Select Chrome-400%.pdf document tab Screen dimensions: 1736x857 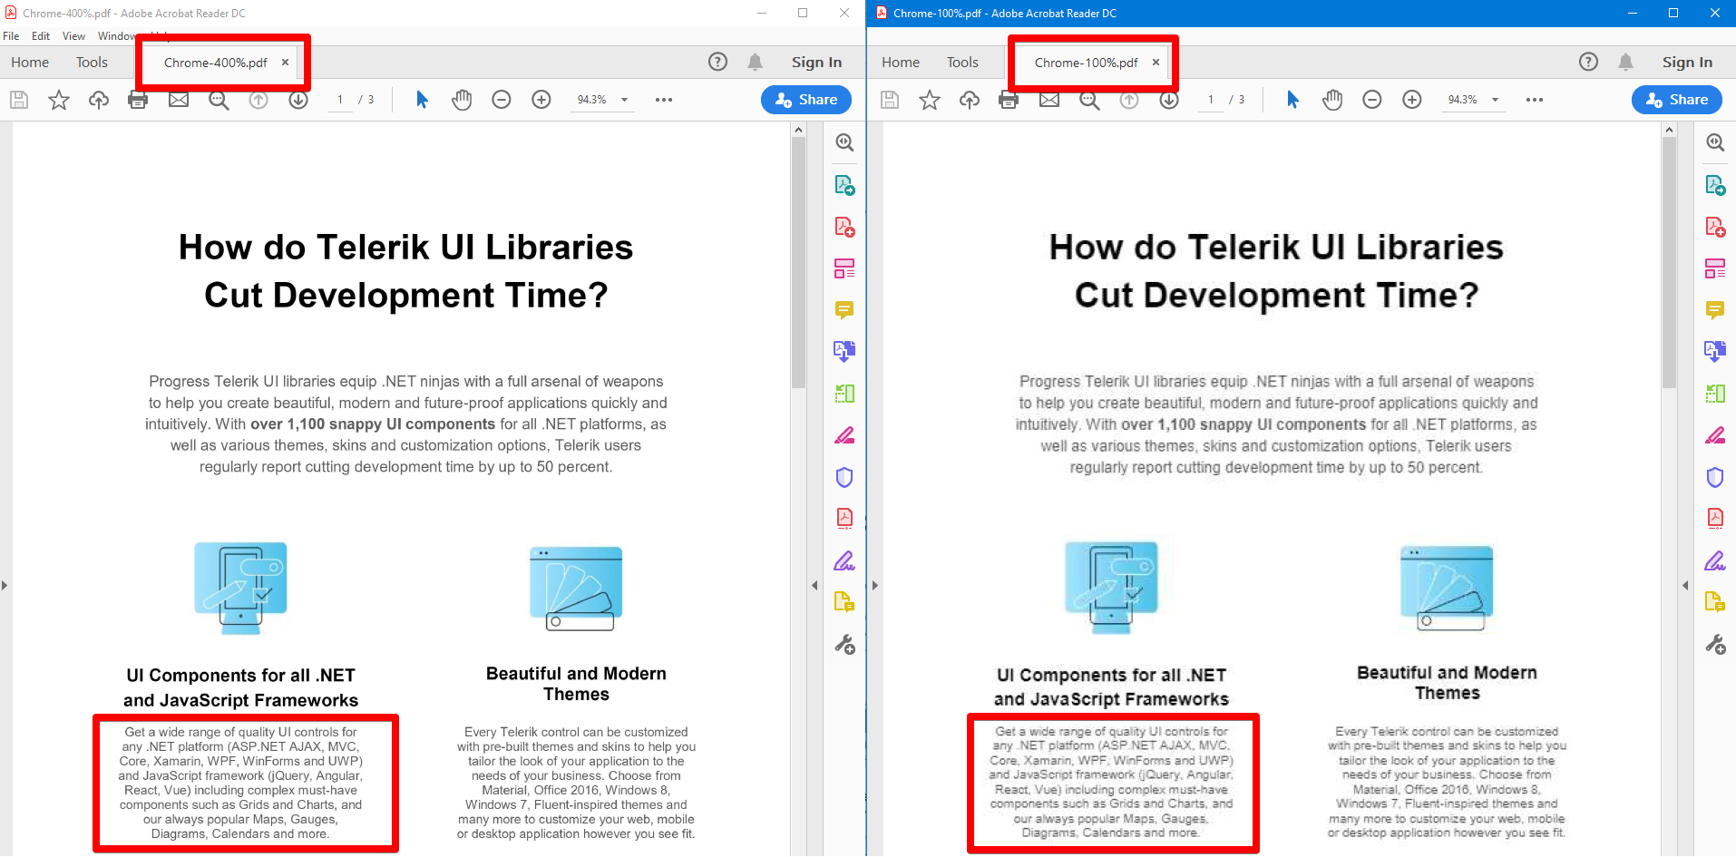click(x=216, y=63)
